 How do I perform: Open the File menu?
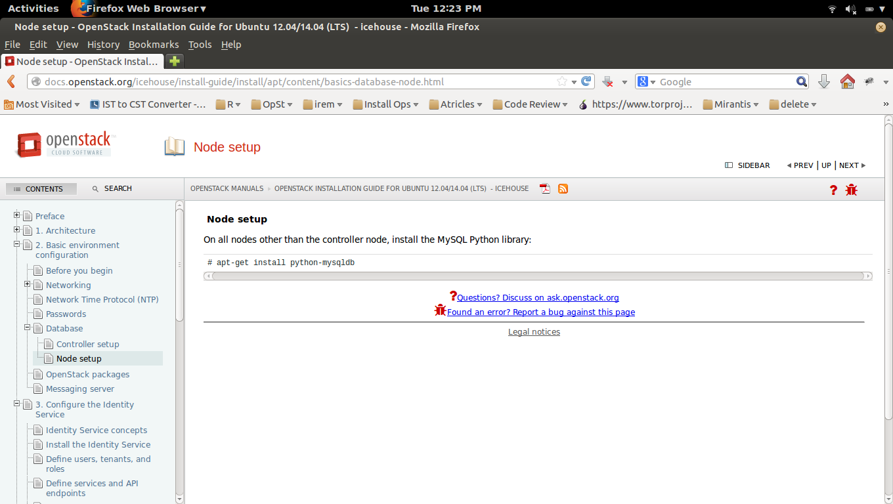(x=12, y=45)
